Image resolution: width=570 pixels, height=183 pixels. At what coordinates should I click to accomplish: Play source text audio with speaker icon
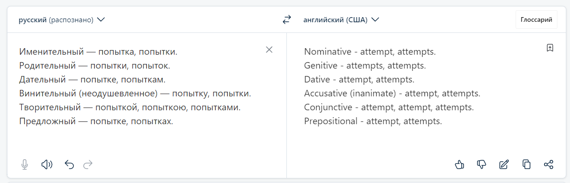46,164
